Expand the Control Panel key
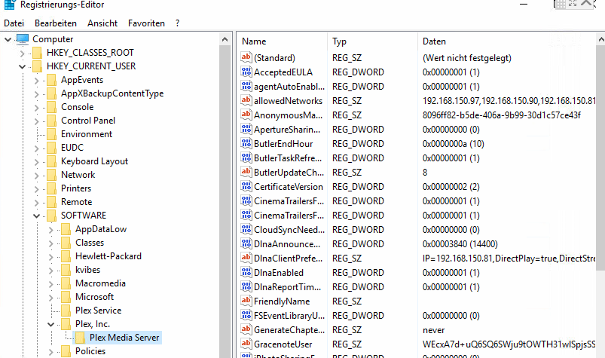Viewport: 605px width, 358px height. tap(36, 121)
